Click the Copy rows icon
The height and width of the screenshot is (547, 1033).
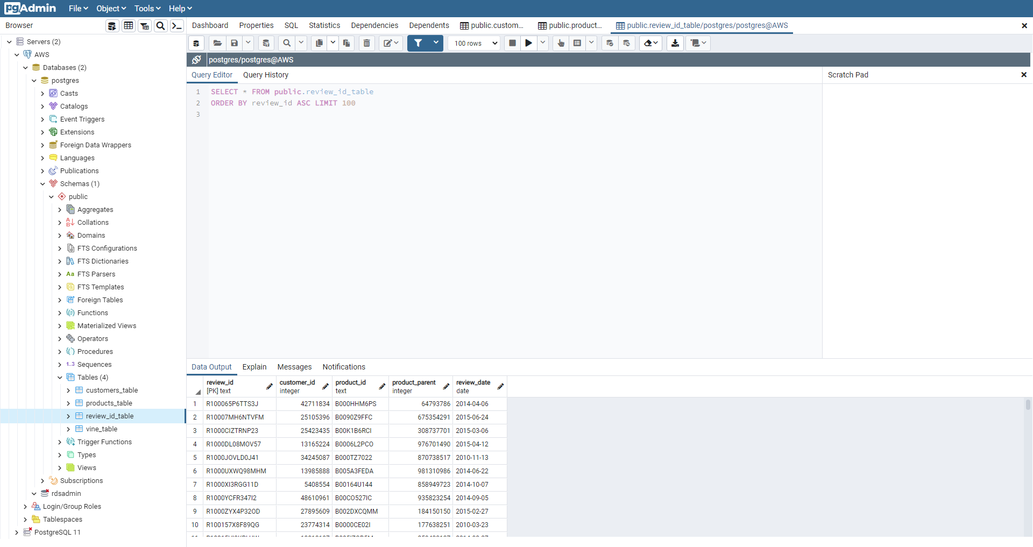[x=319, y=43]
